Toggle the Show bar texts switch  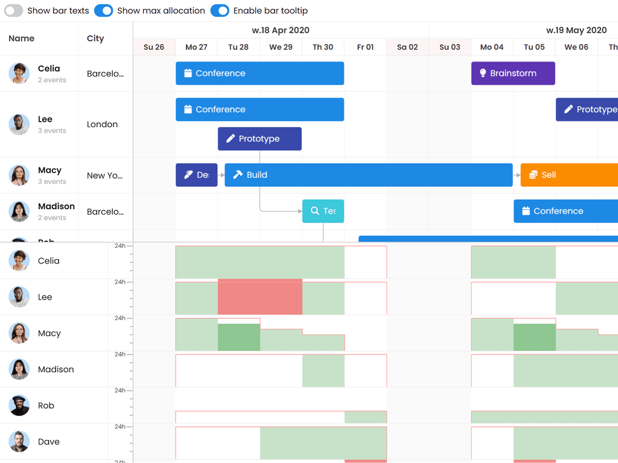[14, 11]
